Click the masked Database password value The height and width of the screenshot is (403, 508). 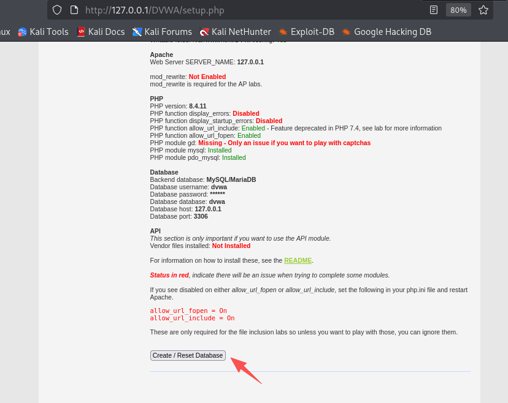[x=217, y=194]
